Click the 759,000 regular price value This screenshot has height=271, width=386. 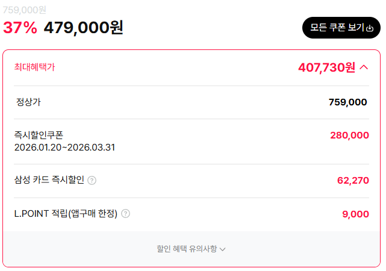tap(347, 102)
